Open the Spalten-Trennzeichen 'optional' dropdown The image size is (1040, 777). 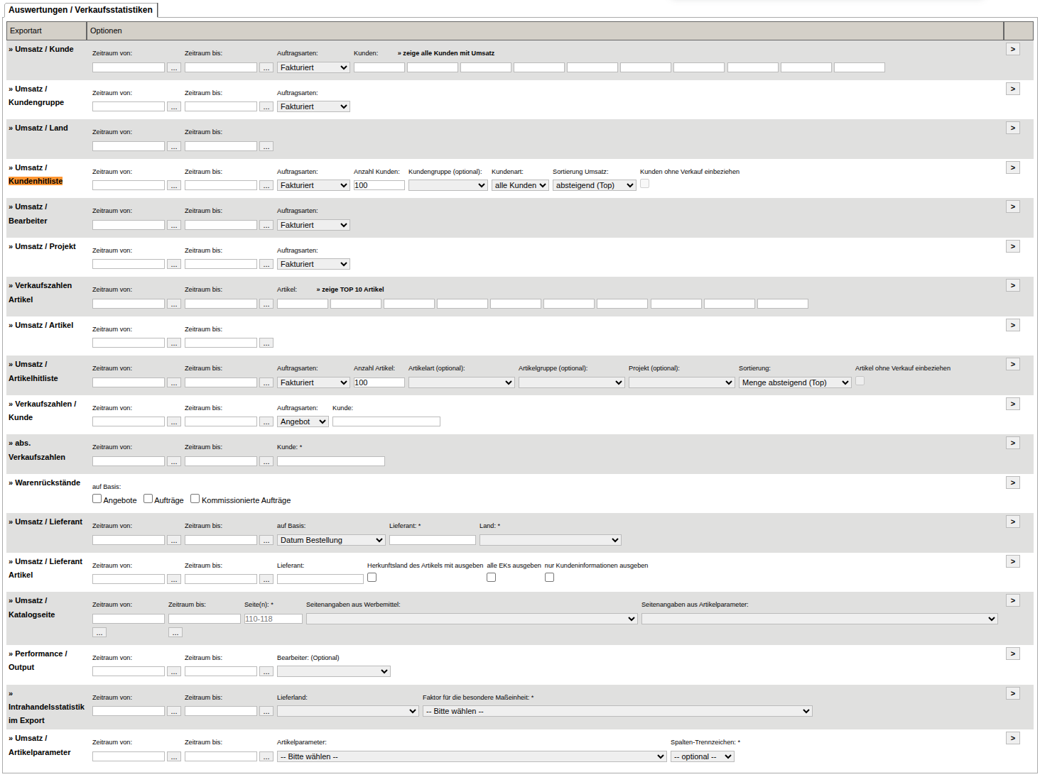[703, 756]
